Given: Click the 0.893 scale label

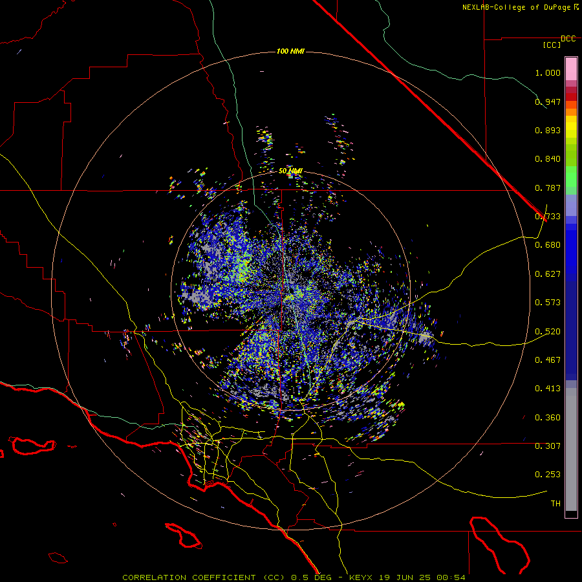Looking at the screenshot, I should point(548,130).
